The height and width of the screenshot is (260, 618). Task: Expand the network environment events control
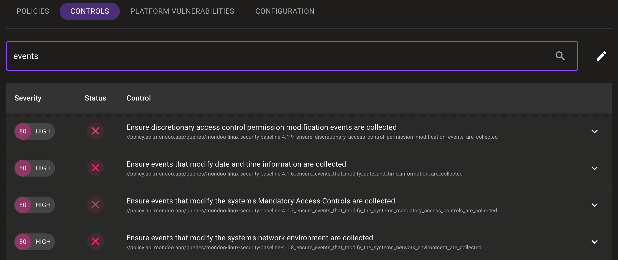click(x=595, y=242)
